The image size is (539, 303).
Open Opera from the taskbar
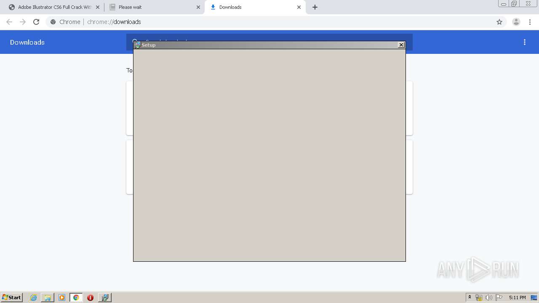click(90, 298)
